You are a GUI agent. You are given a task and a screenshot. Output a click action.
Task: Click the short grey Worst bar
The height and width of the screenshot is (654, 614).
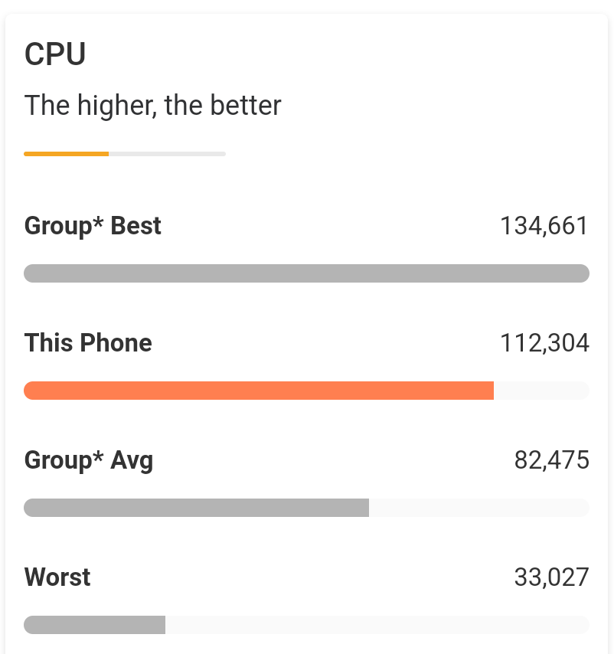coord(94,625)
